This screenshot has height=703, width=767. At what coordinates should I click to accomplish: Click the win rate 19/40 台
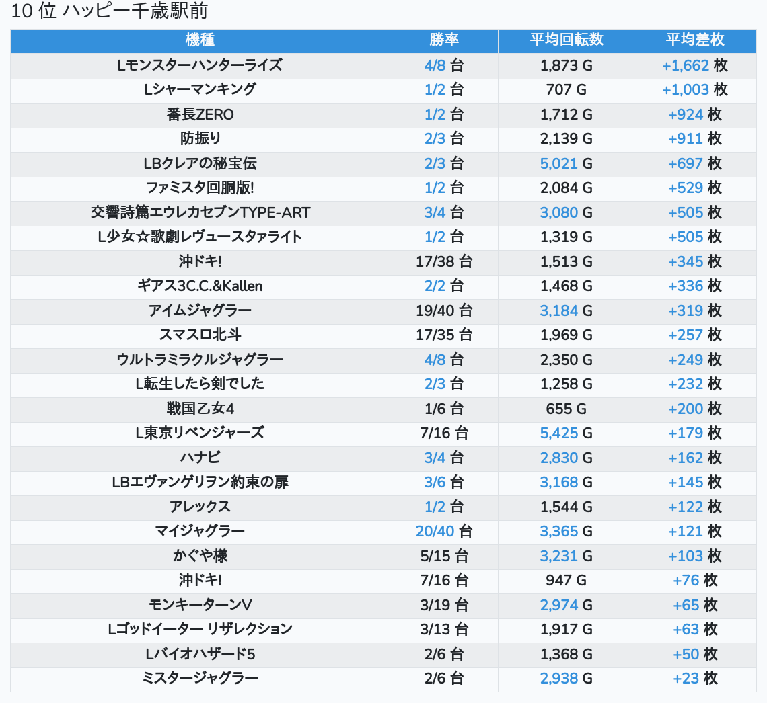443,311
